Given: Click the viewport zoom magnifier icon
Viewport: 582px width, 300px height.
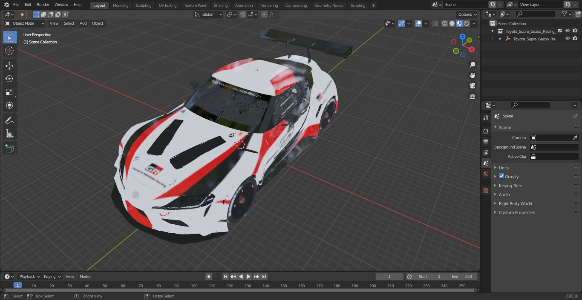Looking at the screenshot, I should coord(472,65).
